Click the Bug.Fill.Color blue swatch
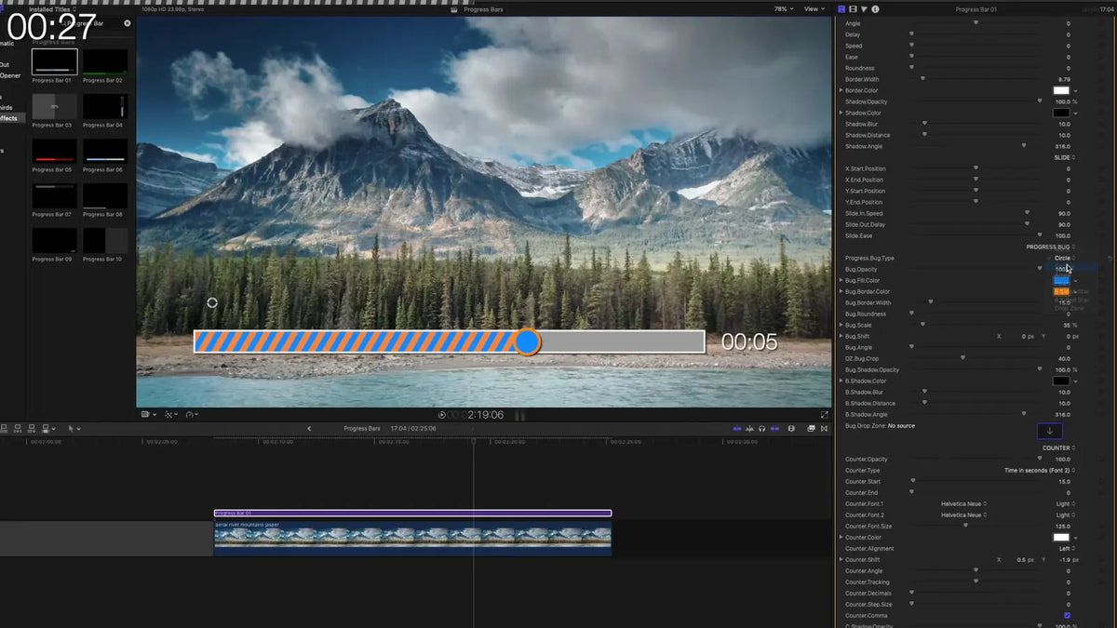Image resolution: width=1117 pixels, height=628 pixels. pos(1061,280)
